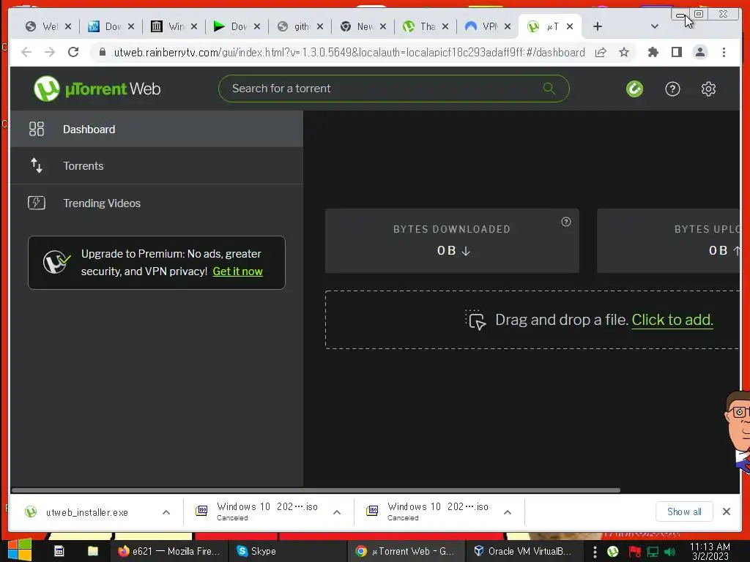The height and width of the screenshot is (562, 750).
Task: Switch to the New tab
Action: pos(357,27)
